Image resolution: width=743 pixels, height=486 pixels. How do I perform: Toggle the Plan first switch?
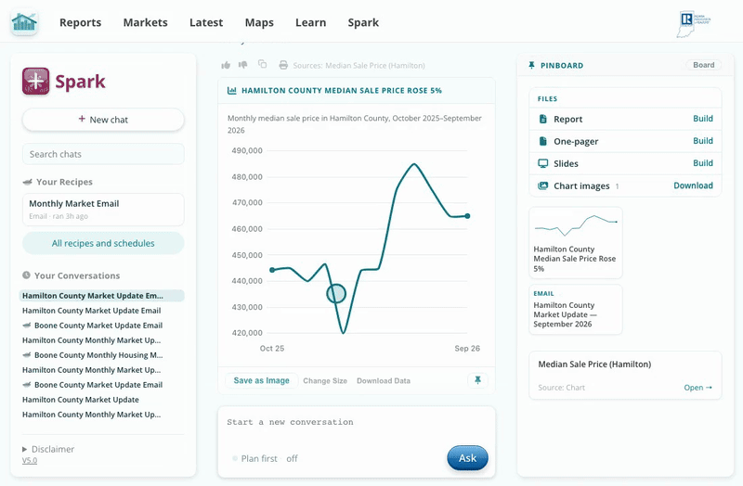pos(235,458)
